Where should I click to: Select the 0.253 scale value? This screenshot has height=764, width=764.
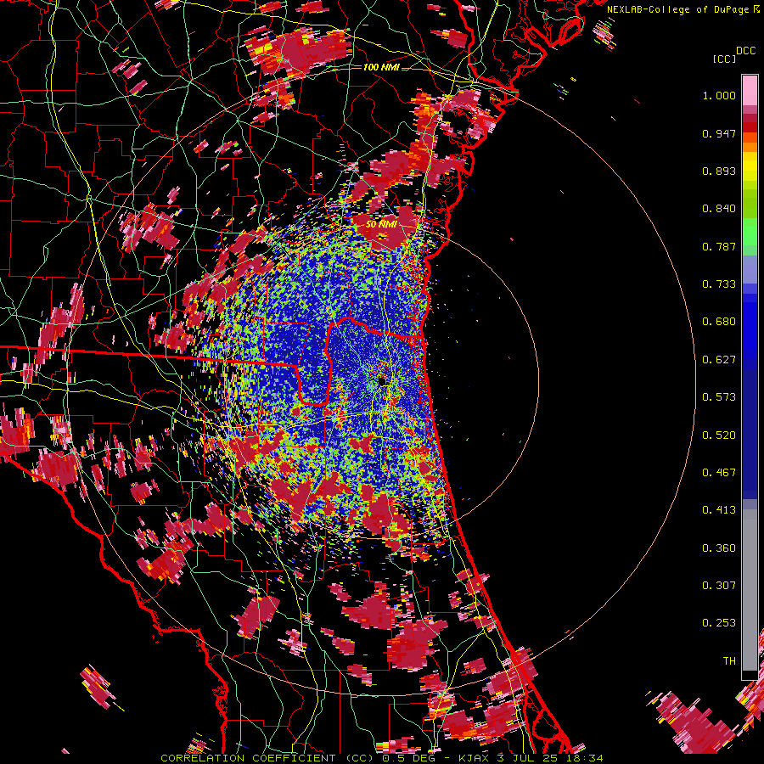pyautogui.click(x=719, y=623)
